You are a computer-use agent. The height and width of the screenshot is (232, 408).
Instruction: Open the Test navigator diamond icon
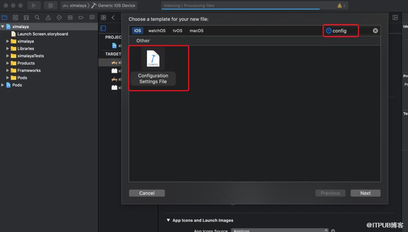(59, 17)
